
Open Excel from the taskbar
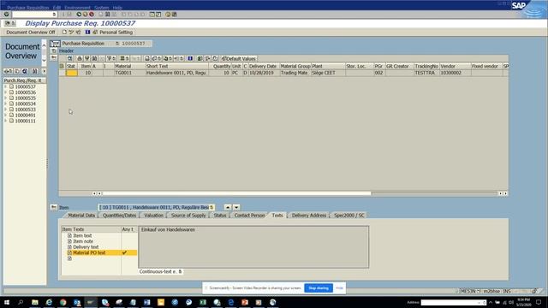(x=203, y=302)
